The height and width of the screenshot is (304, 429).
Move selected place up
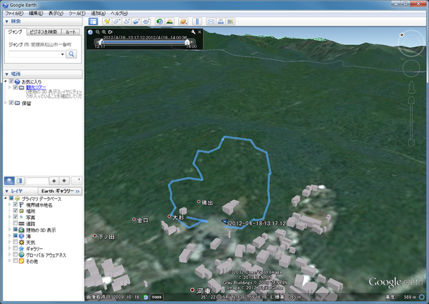click(54, 180)
